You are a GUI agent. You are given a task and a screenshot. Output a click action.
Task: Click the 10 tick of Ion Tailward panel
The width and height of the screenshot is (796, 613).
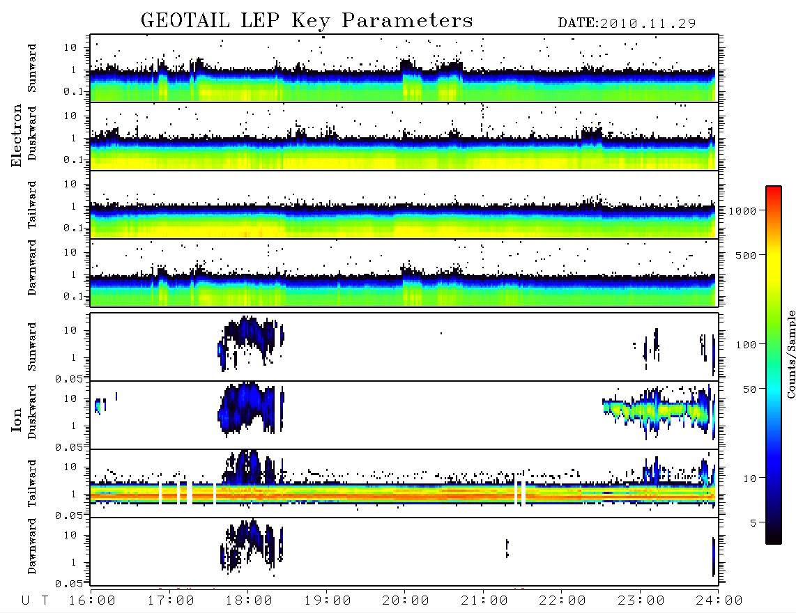click(70, 467)
